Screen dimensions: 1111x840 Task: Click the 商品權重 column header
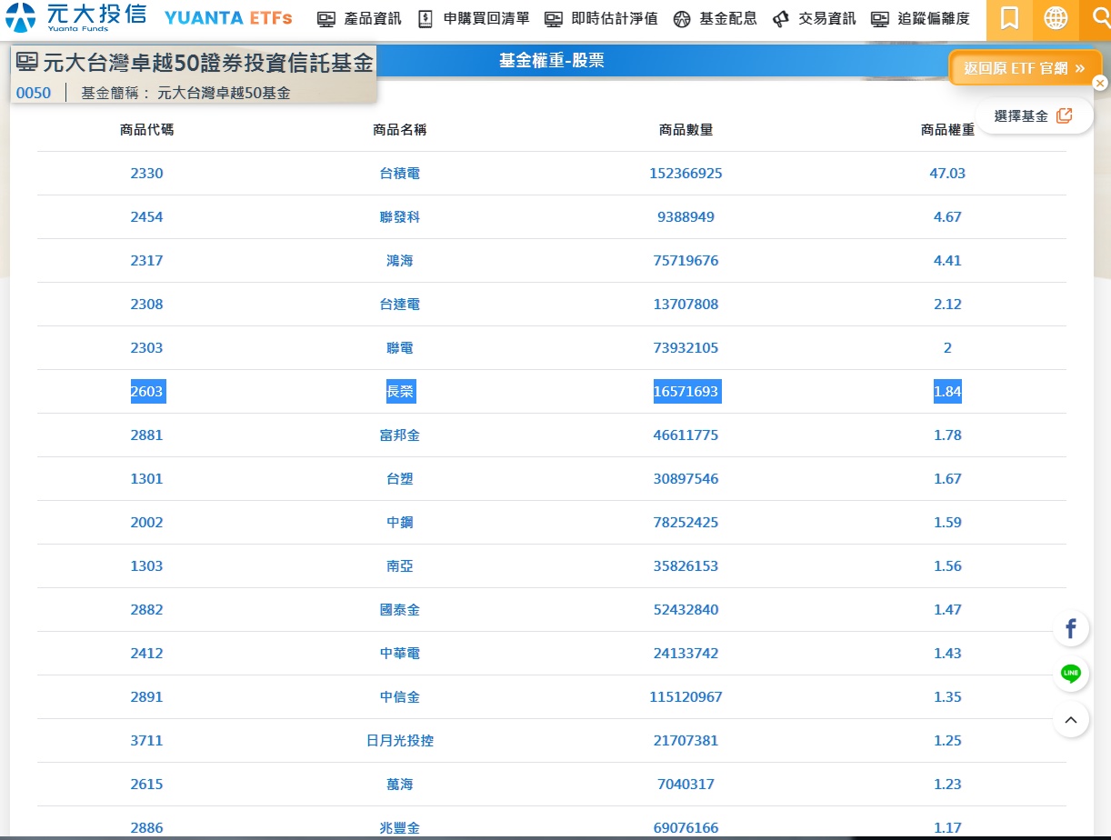click(947, 130)
